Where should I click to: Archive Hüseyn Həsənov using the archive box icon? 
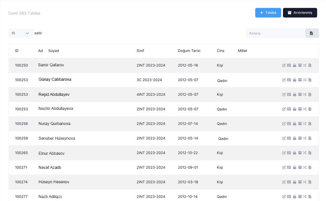[300, 182]
